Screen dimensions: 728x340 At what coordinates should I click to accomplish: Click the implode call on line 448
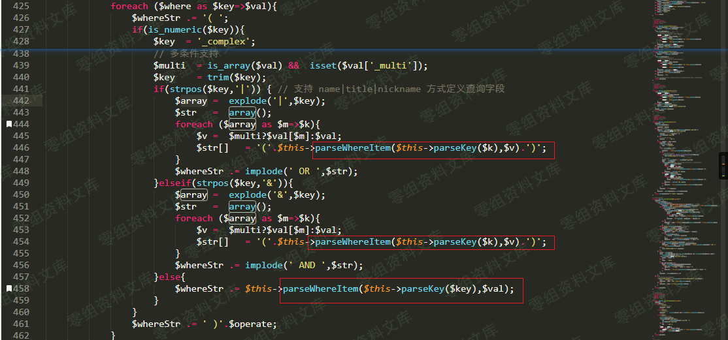264,171
